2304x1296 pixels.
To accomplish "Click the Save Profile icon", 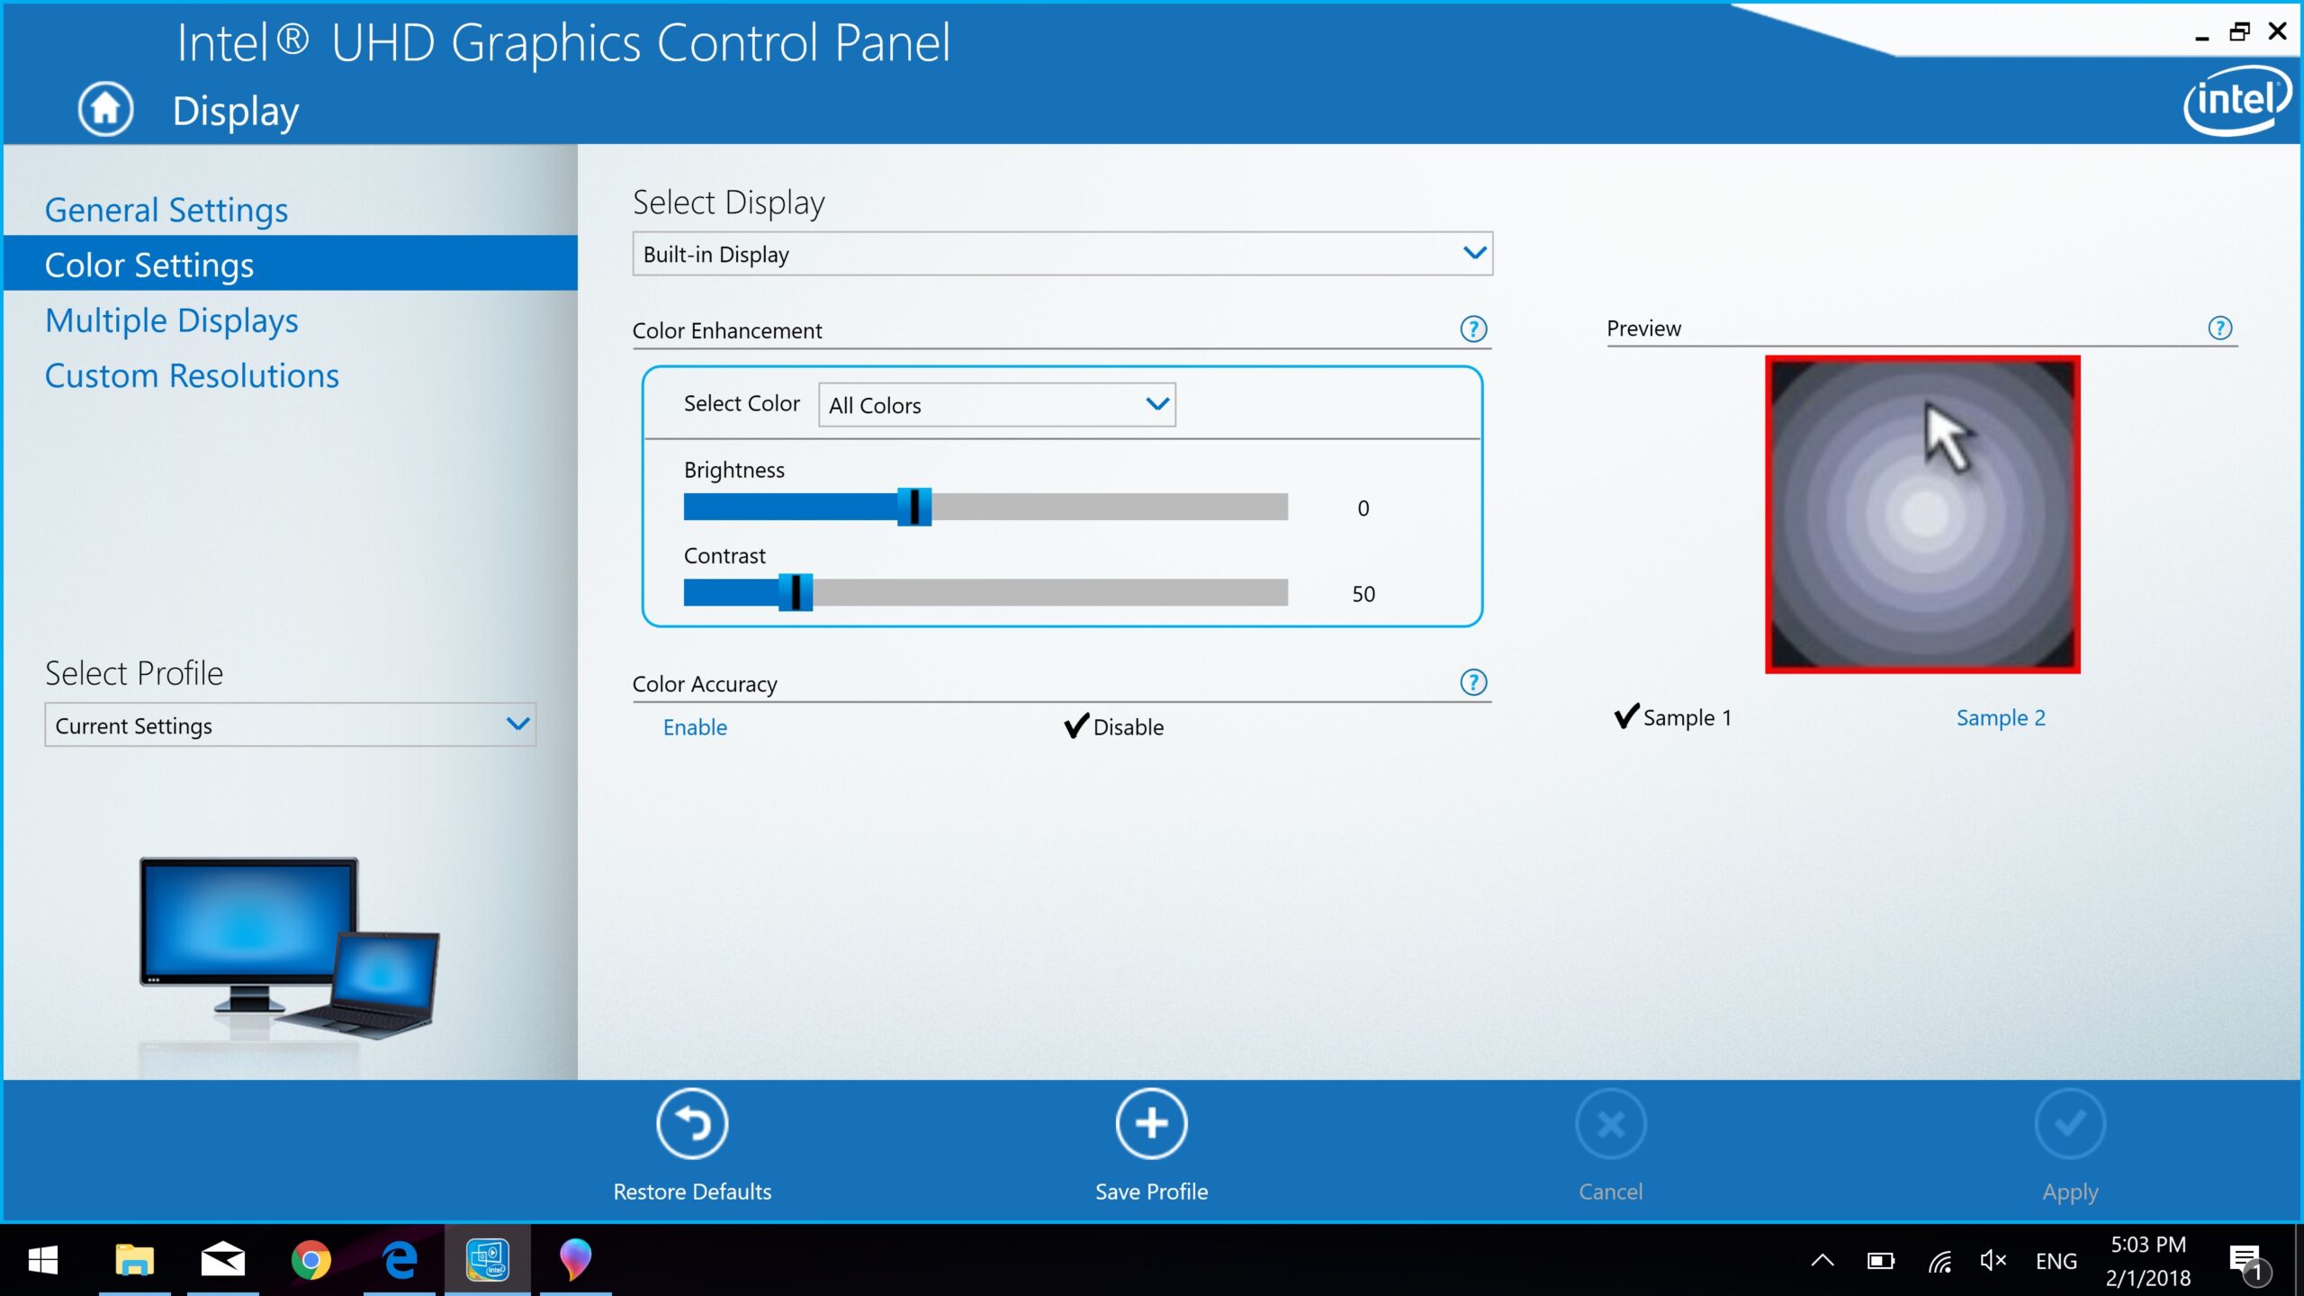I will point(1150,1123).
